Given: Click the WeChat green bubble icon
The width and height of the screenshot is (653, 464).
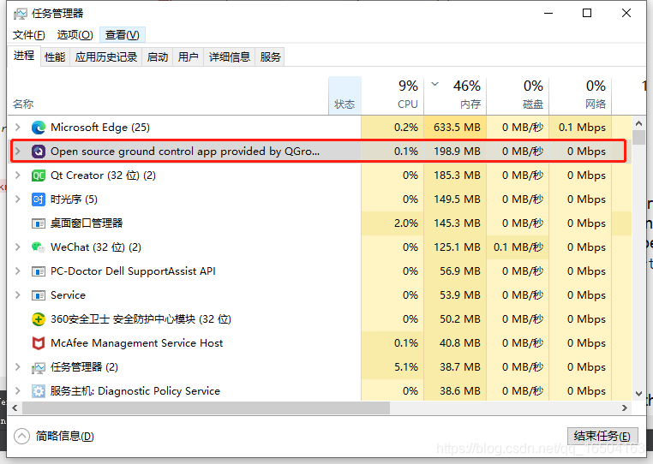Looking at the screenshot, I should [39, 247].
